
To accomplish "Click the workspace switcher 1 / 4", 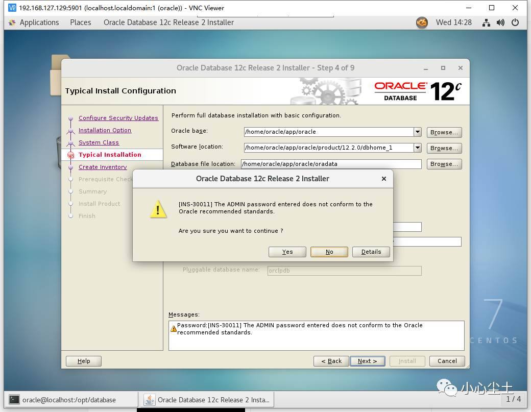I will [x=514, y=399].
